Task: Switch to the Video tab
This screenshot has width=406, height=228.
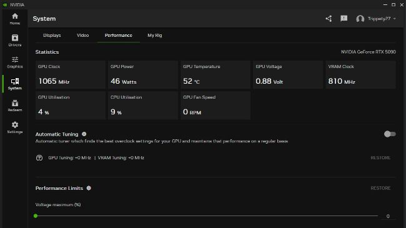Action: (x=83, y=36)
